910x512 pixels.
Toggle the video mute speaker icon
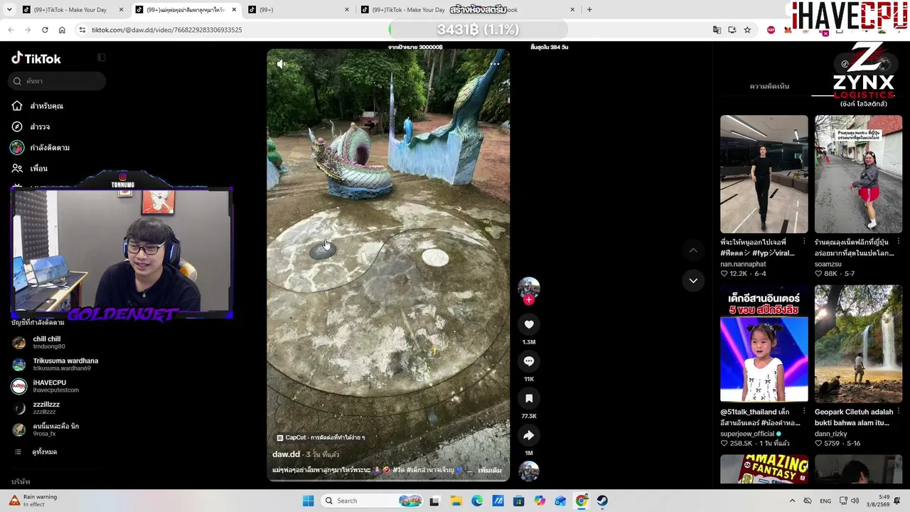point(282,64)
